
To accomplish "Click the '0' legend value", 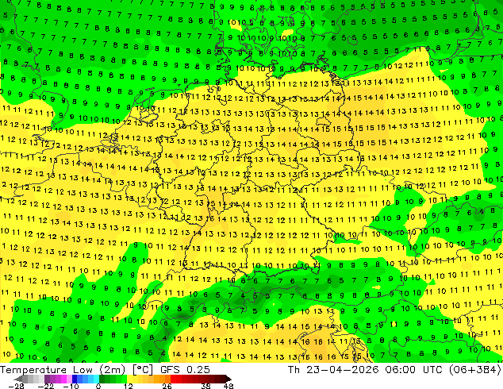I will [x=98, y=386].
